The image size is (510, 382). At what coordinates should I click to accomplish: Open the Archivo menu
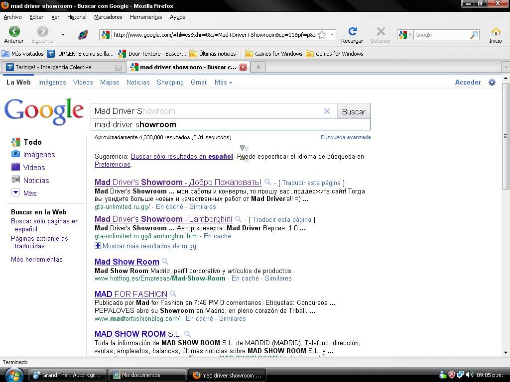[12, 17]
